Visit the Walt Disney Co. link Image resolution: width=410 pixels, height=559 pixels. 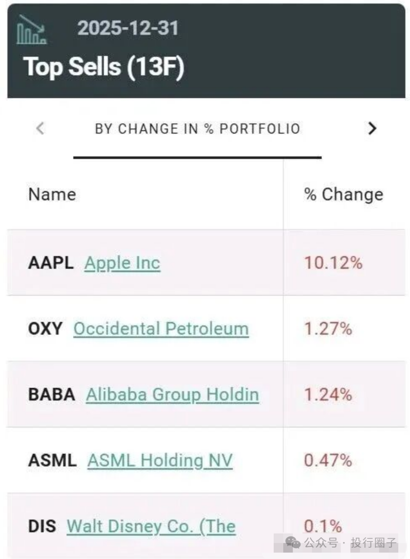pos(151,526)
